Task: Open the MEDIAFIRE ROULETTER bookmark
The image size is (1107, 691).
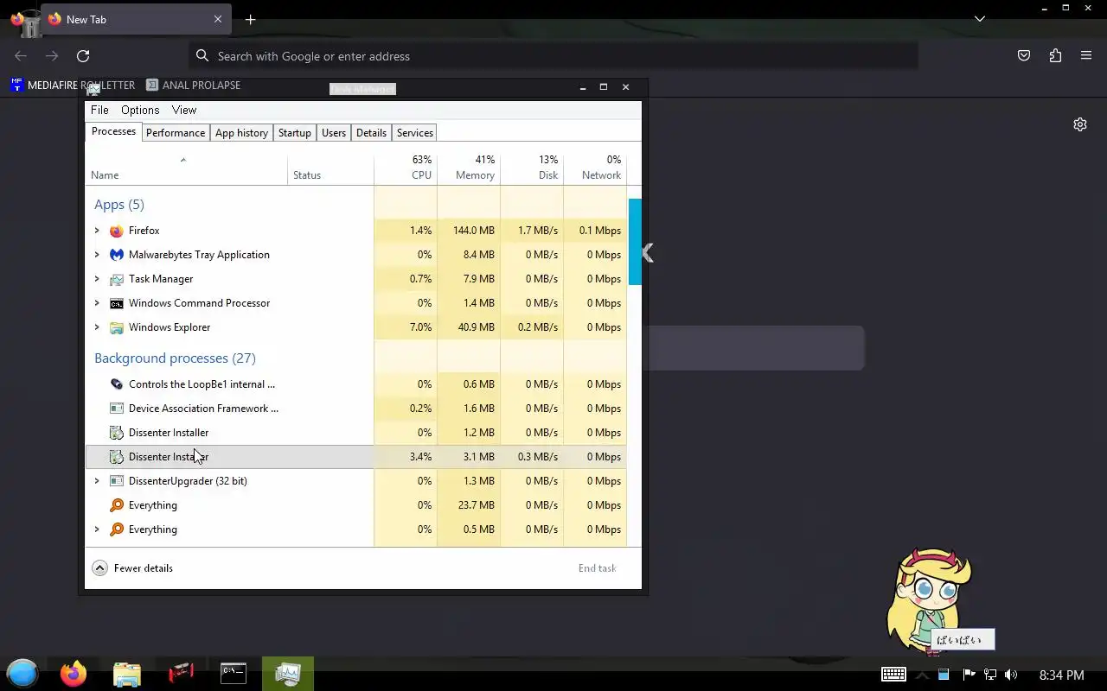Action: [x=73, y=85]
